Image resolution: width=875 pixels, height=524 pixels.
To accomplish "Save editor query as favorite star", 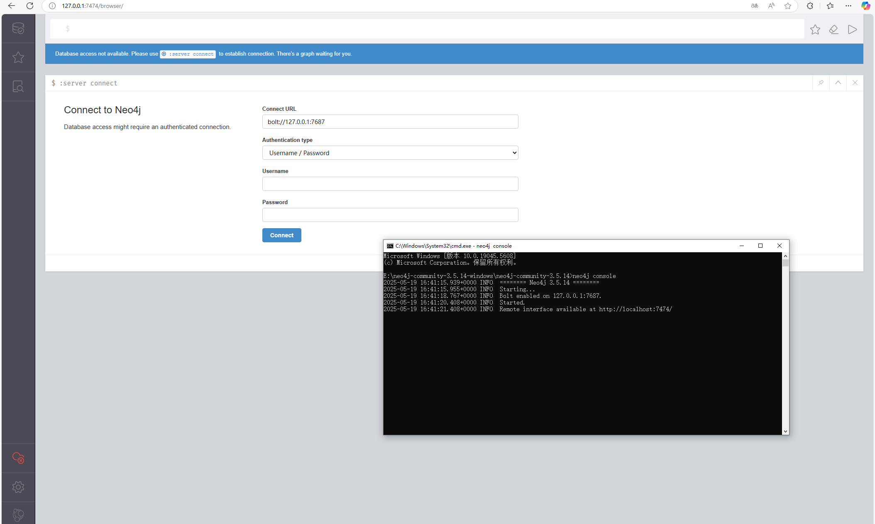I will click(x=815, y=29).
